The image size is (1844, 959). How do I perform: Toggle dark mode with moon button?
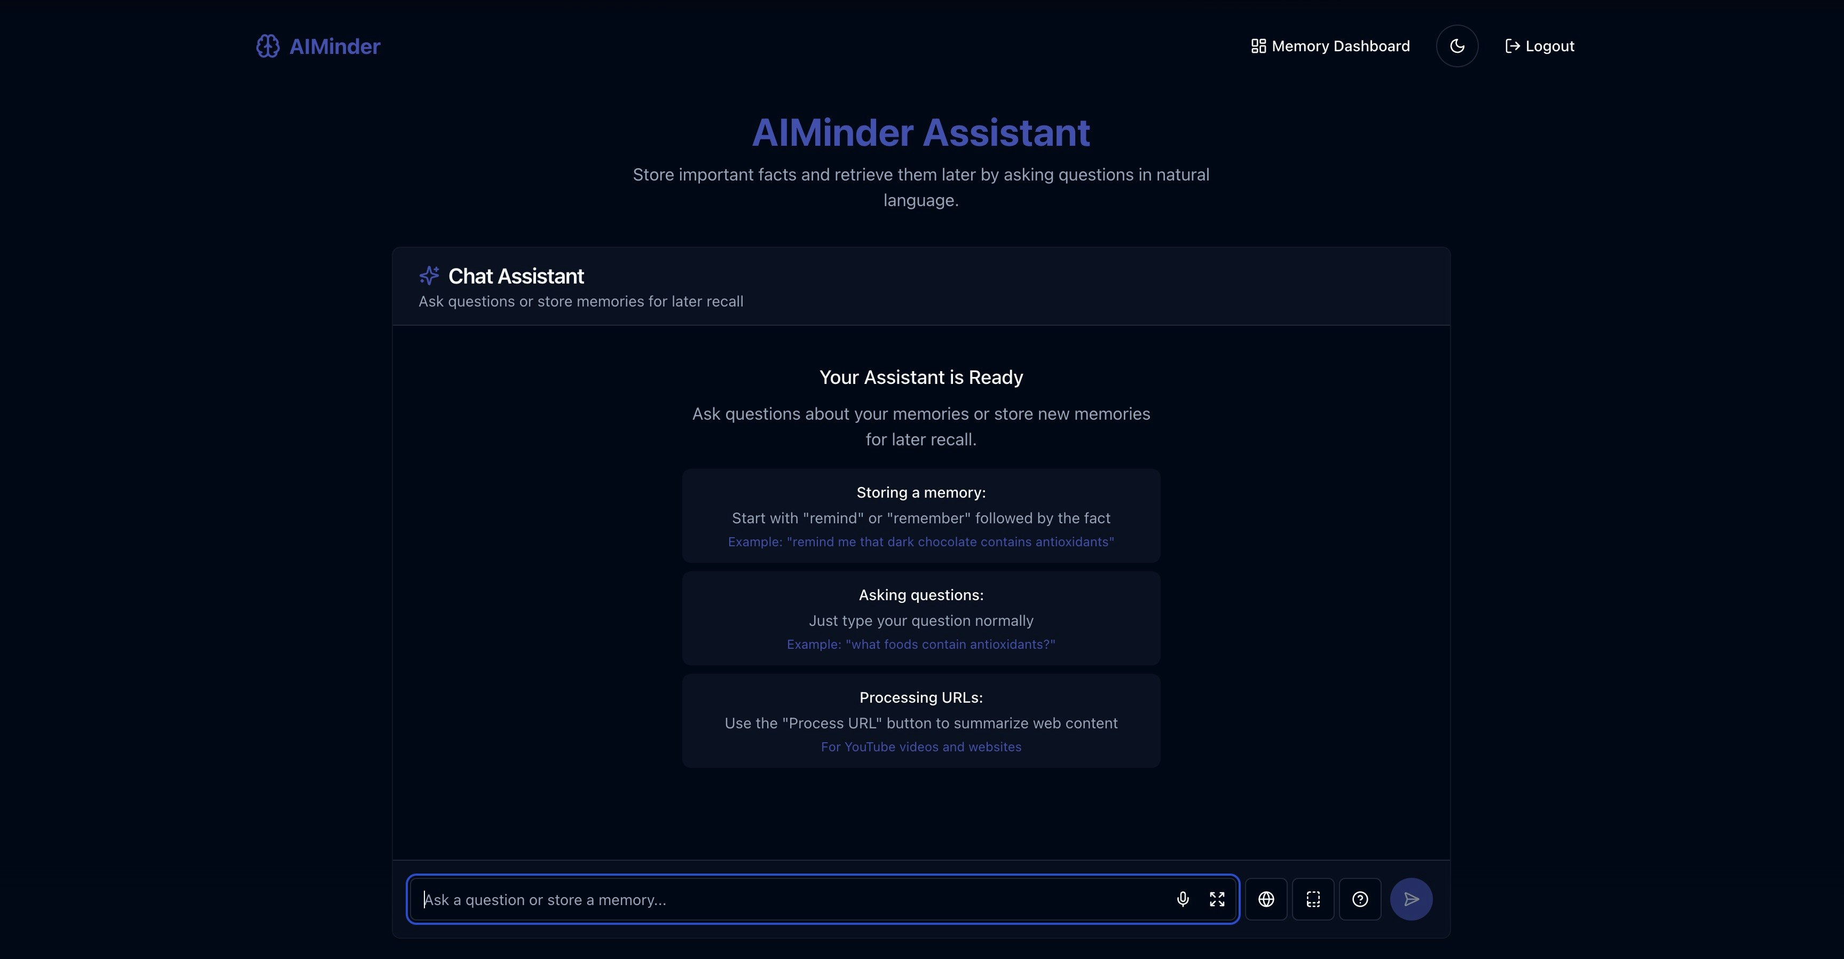tap(1457, 46)
